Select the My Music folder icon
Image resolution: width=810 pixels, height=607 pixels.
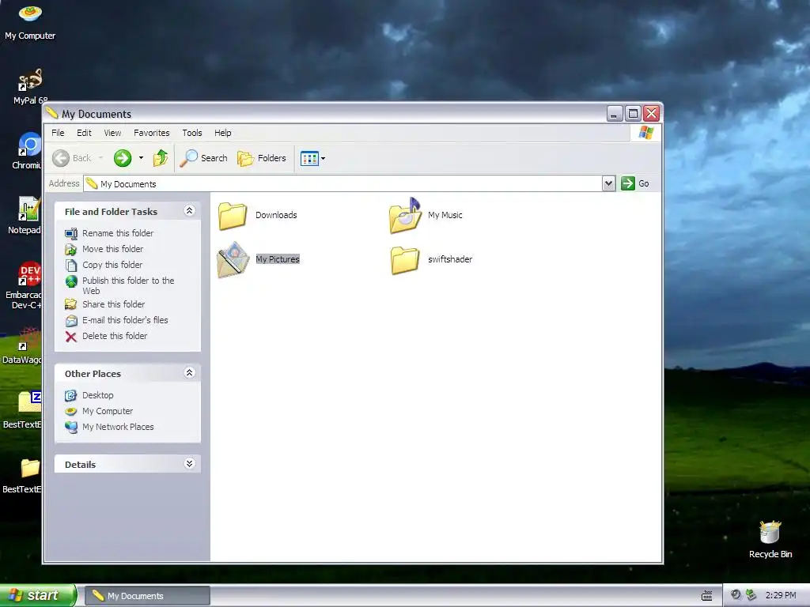click(x=405, y=216)
